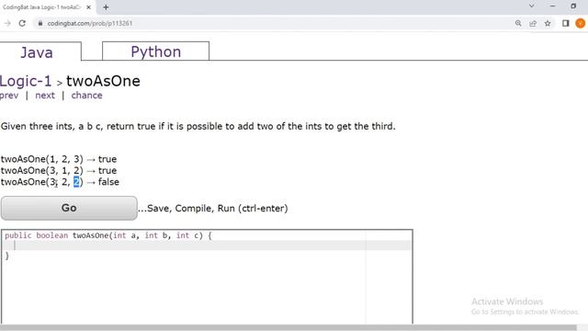Image resolution: width=588 pixels, height=331 pixels.
Task: Go to the prev problem
Action: 9,96
